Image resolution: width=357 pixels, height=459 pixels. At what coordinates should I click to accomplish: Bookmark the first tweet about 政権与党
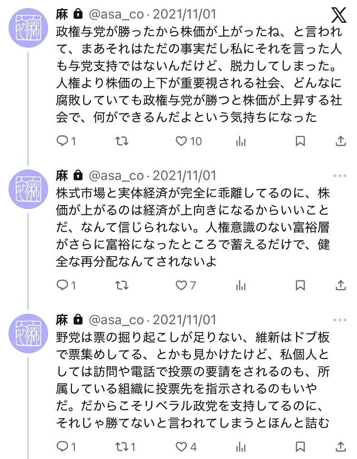pyautogui.click(x=300, y=141)
